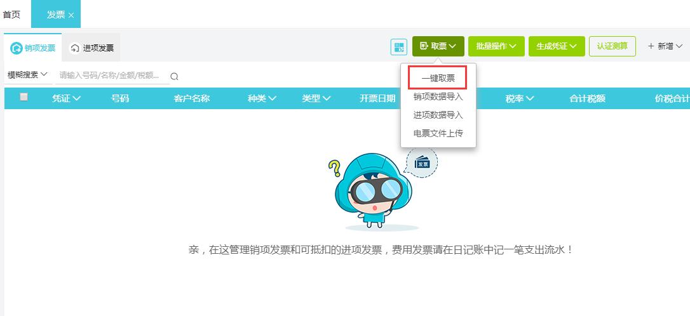This screenshot has width=690, height=316.
Task: Choose 进项数据导入 from the menu
Action: pyautogui.click(x=438, y=115)
